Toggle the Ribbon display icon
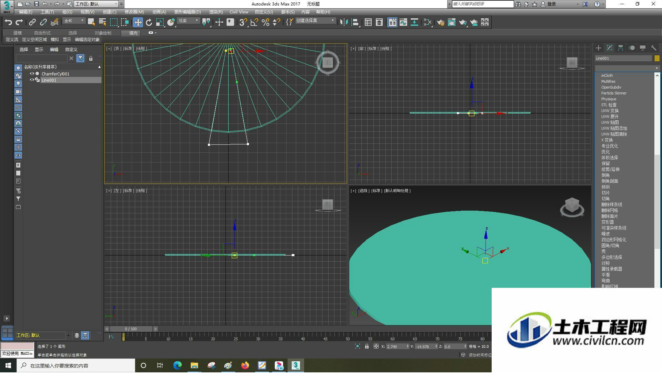Screen dimensions: 662x373 click(x=392, y=22)
